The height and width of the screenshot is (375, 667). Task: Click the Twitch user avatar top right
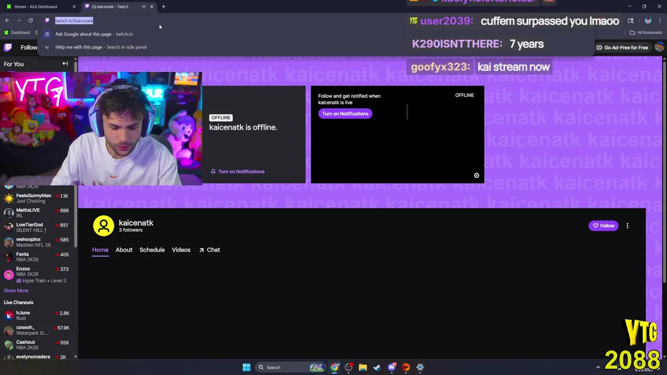point(659,47)
